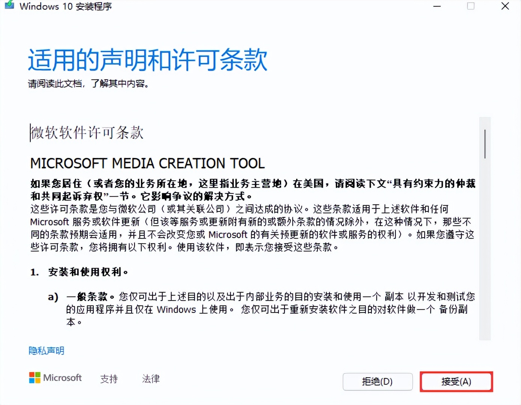Click the title bar text Windows 10 安装程序
The width and height of the screenshot is (521, 405).
coord(66,6)
